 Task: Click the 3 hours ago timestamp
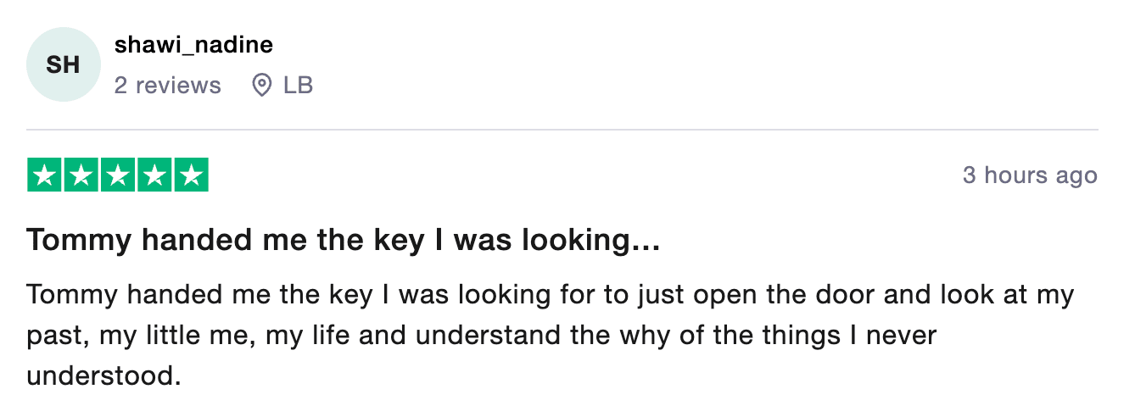point(1030,175)
